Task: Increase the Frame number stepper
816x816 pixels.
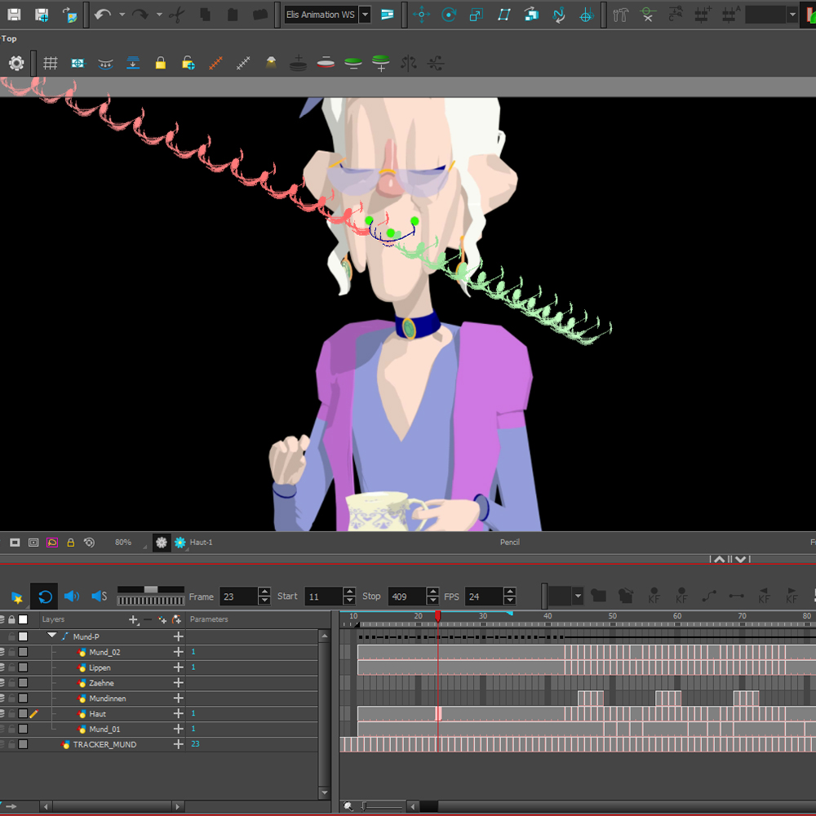Action: tap(265, 592)
